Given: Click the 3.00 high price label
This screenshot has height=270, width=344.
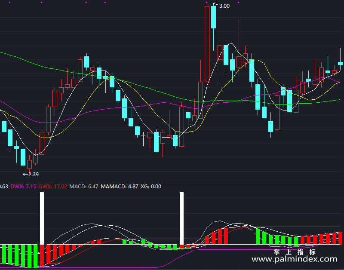Looking at the screenshot, I should click(224, 6).
